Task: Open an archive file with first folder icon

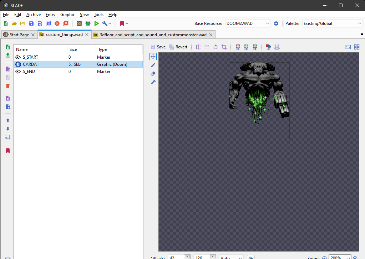Action: 14,23
